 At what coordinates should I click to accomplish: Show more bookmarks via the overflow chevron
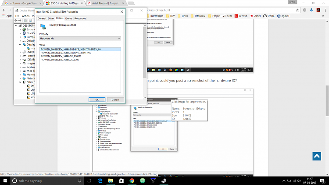[x=323, y=16]
